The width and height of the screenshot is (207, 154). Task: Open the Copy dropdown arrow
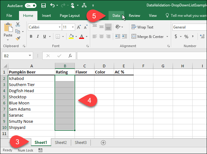(23, 32)
